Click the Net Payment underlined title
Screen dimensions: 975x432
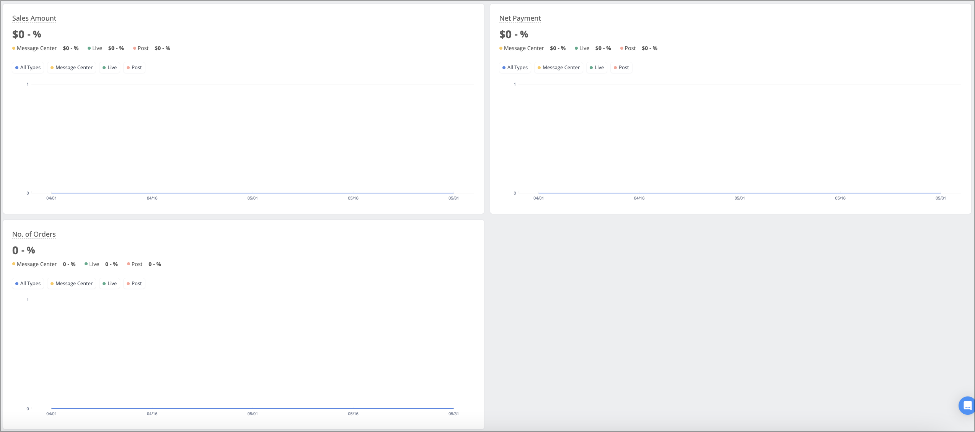(x=520, y=18)
